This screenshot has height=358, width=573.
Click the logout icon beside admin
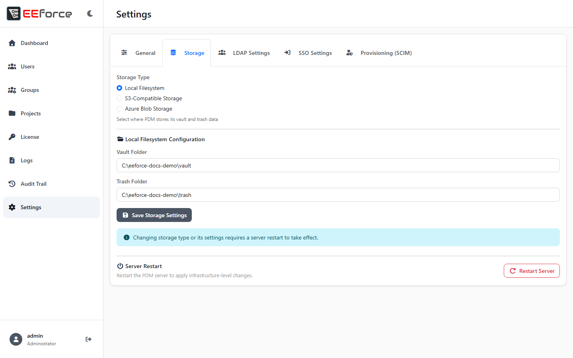[x=88, y=339]
